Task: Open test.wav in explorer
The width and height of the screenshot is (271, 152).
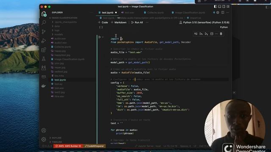Action: pyautogui.click(x=58, y=88)
